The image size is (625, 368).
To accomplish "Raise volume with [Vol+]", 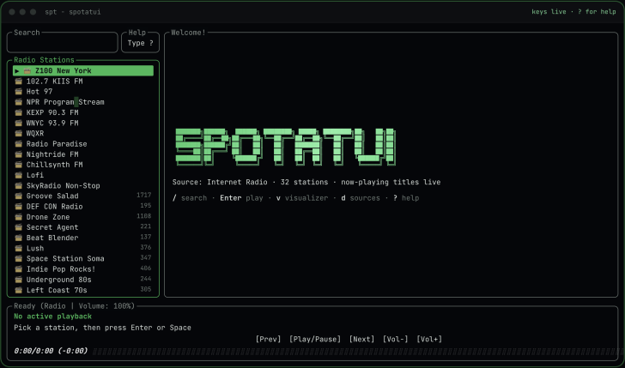I will [429, 340].
